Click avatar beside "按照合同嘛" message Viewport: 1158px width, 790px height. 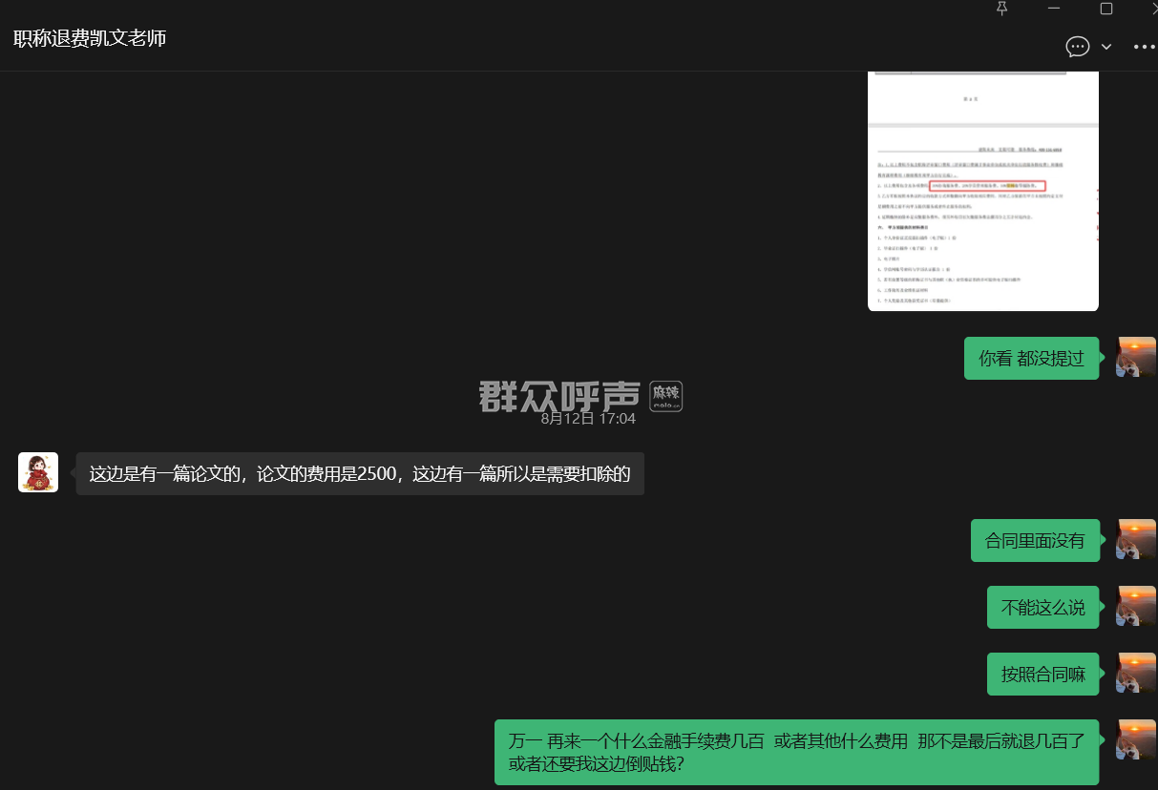(x=1136, y=674)
